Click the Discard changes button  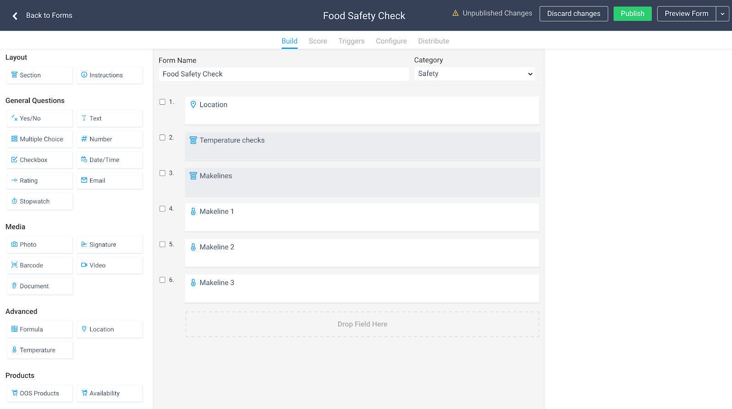pyautogui.click(x=574, y=14)
